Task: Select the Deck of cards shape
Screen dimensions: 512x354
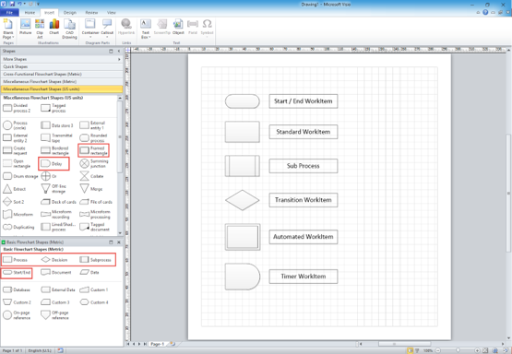Action: pyautogui.click(x=58, y=202)
